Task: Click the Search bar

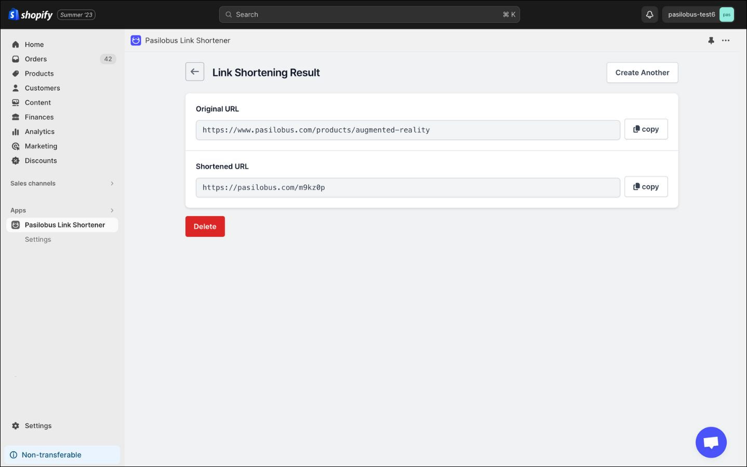Action: click(369, 15)
